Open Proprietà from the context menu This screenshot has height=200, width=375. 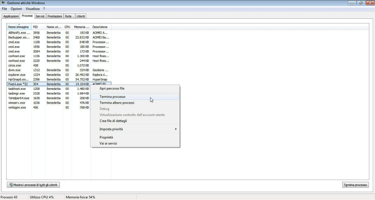[135, 137]
